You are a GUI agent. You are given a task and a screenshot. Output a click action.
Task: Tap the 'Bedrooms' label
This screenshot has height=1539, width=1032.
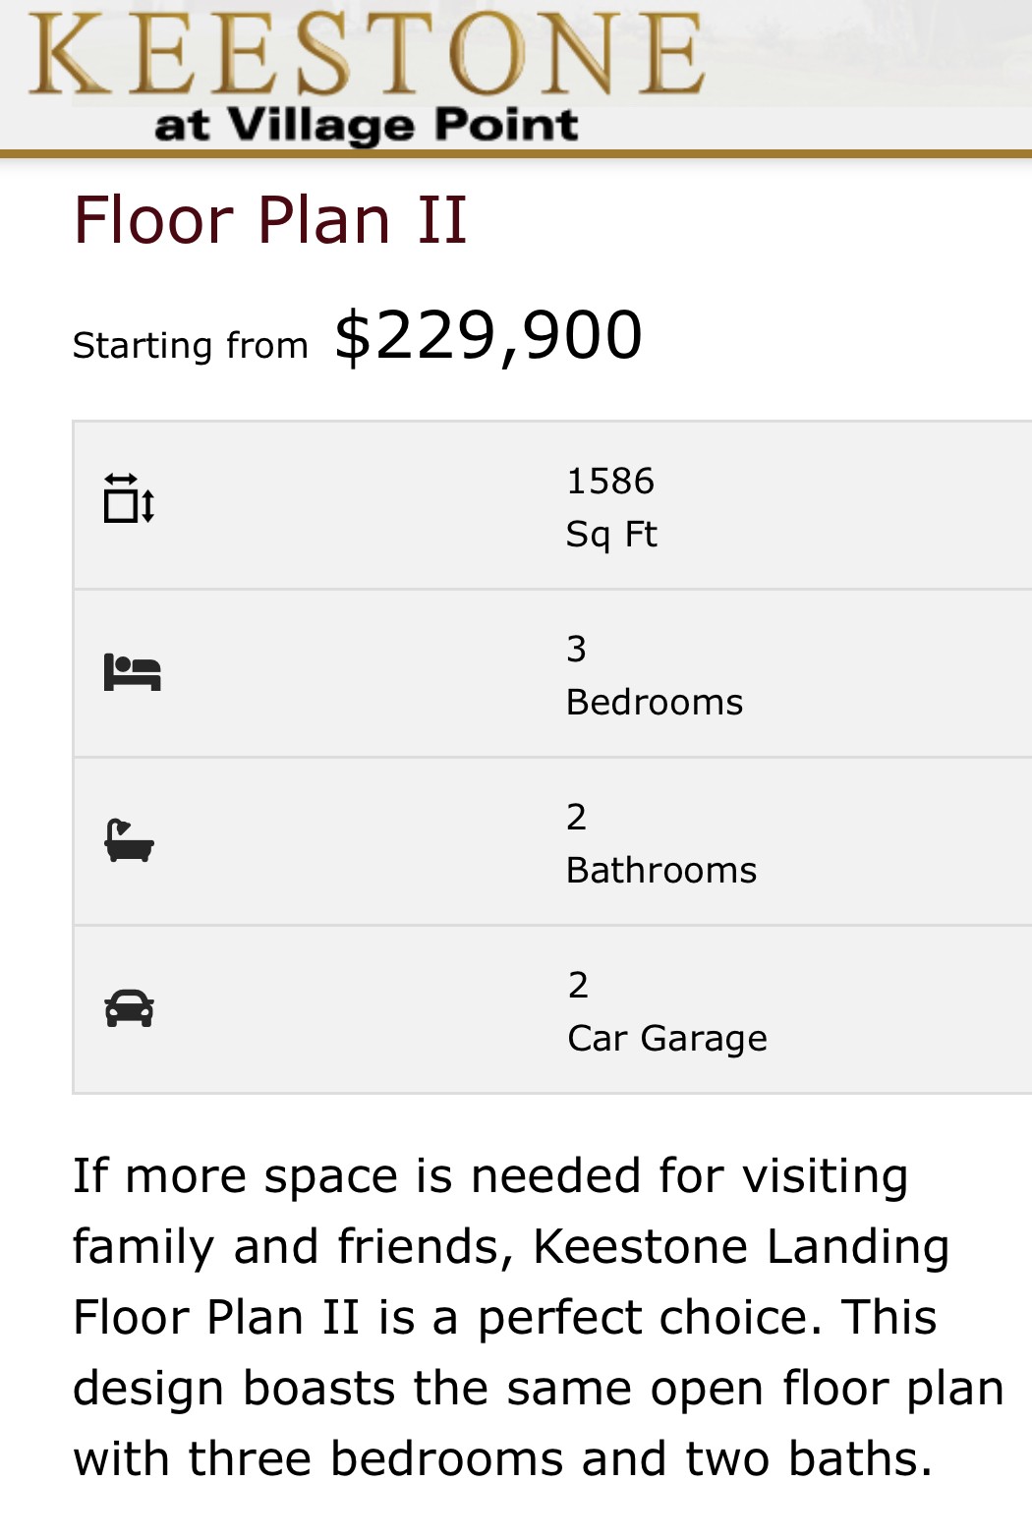tap(655, 703)
